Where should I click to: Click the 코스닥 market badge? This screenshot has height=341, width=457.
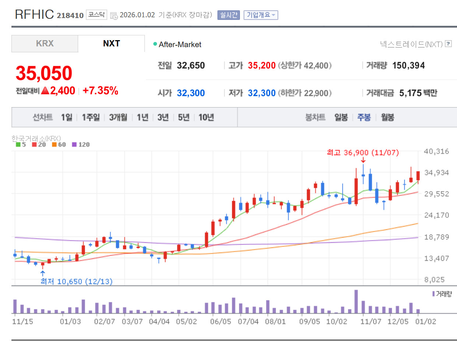(x=97, y=15)
